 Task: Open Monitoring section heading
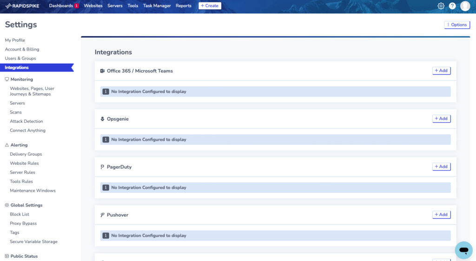coord(21,79)
